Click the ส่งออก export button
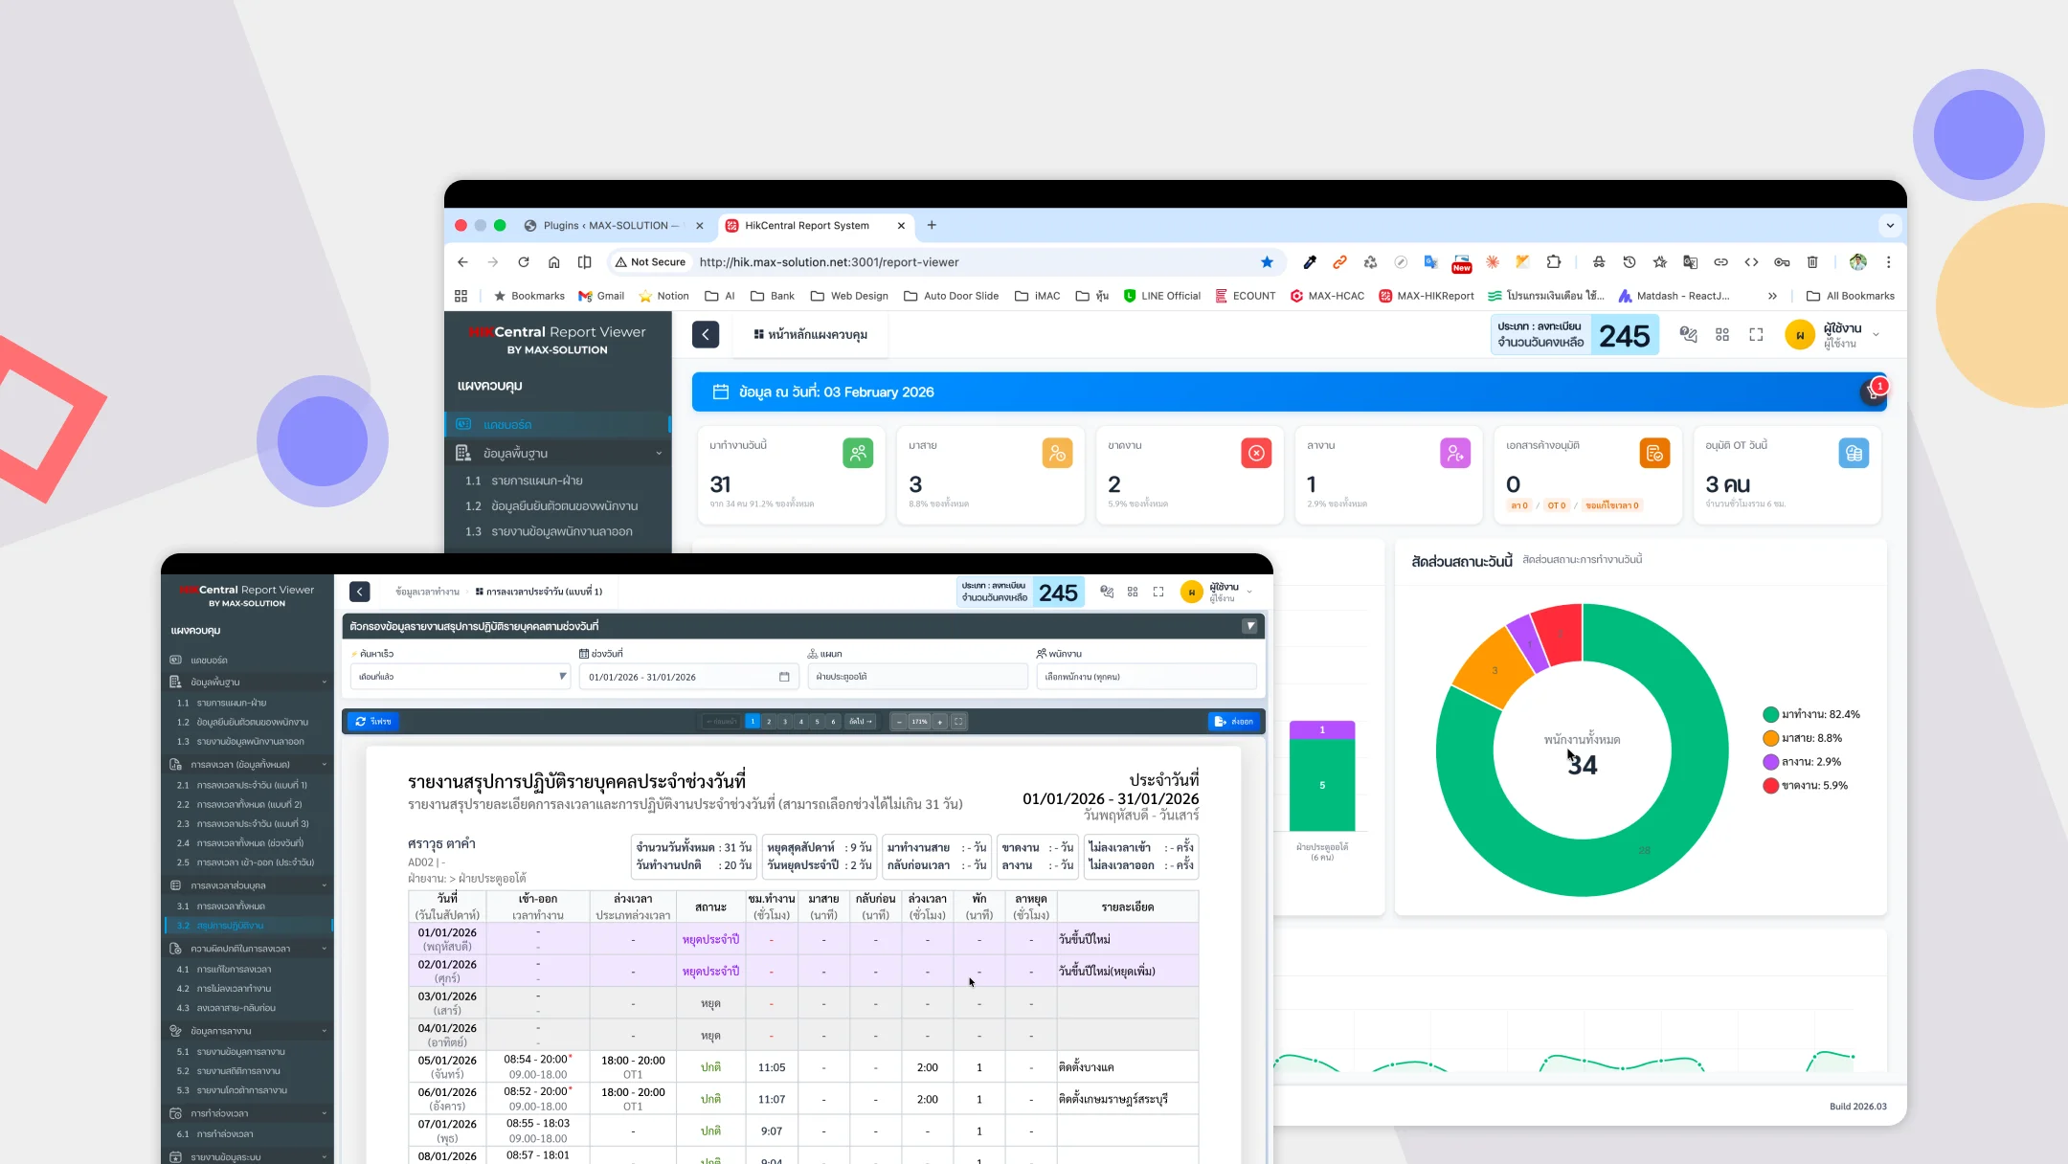Viewport: 2068px width, 1164px height. [1235, 721]
